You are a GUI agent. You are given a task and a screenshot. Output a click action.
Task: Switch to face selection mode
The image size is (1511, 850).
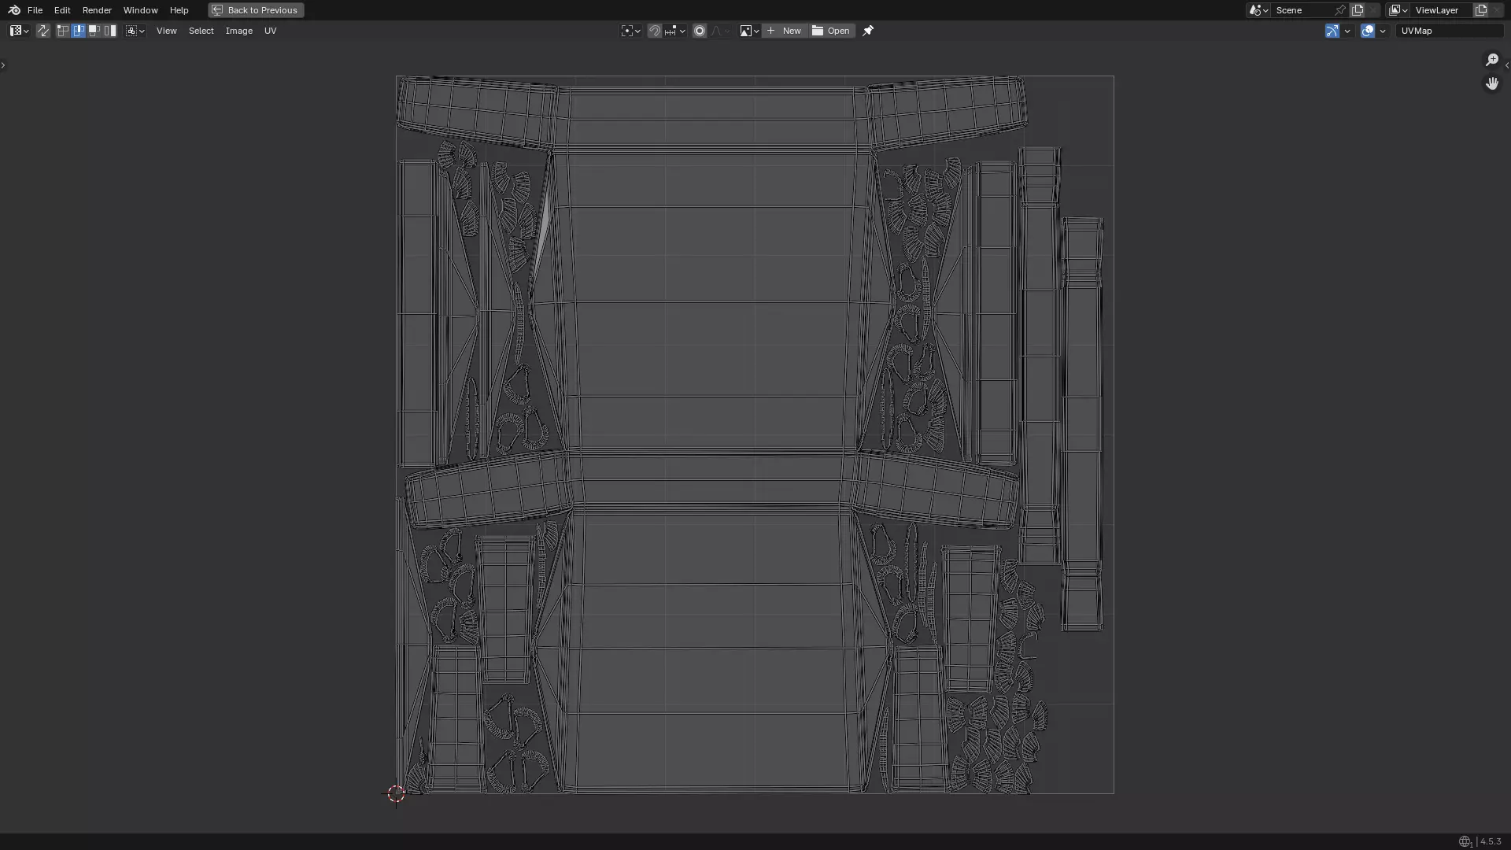pyautogui.click(x=94, y=31)
